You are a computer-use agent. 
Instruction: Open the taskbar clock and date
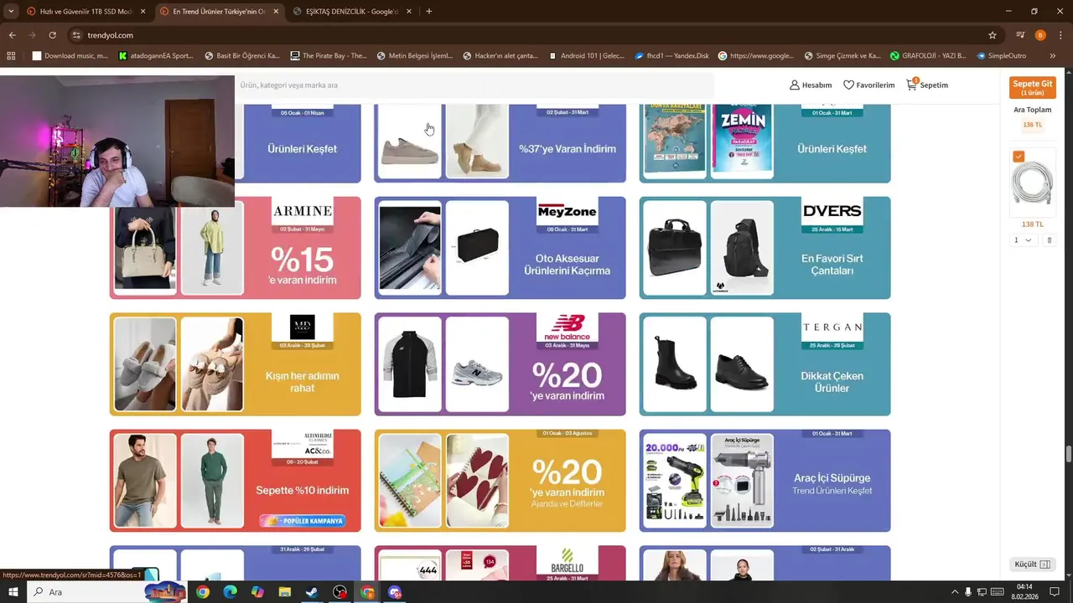point(1024,592)
